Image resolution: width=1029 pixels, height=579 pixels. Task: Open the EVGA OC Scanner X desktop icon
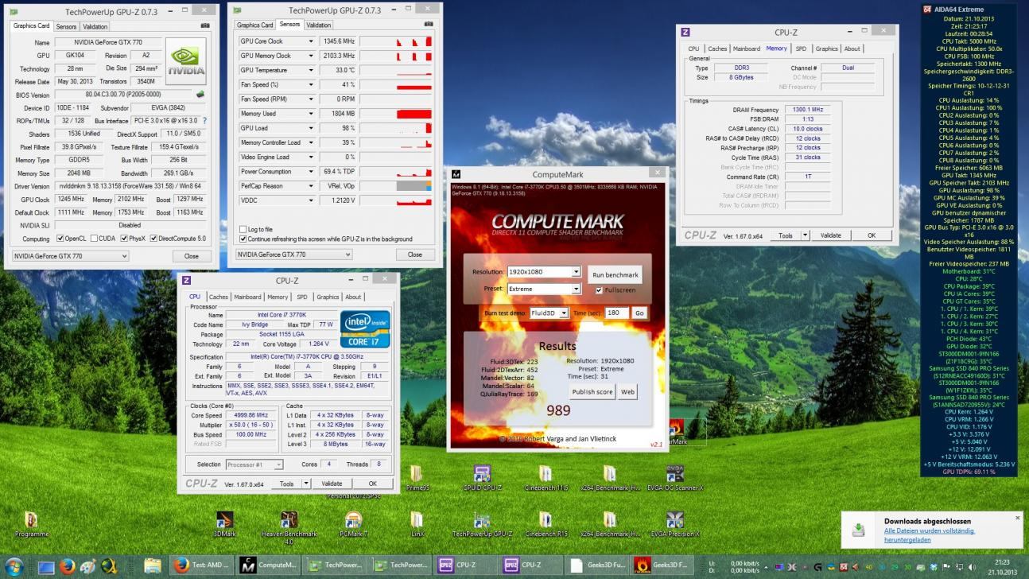(x=674, y=478)
